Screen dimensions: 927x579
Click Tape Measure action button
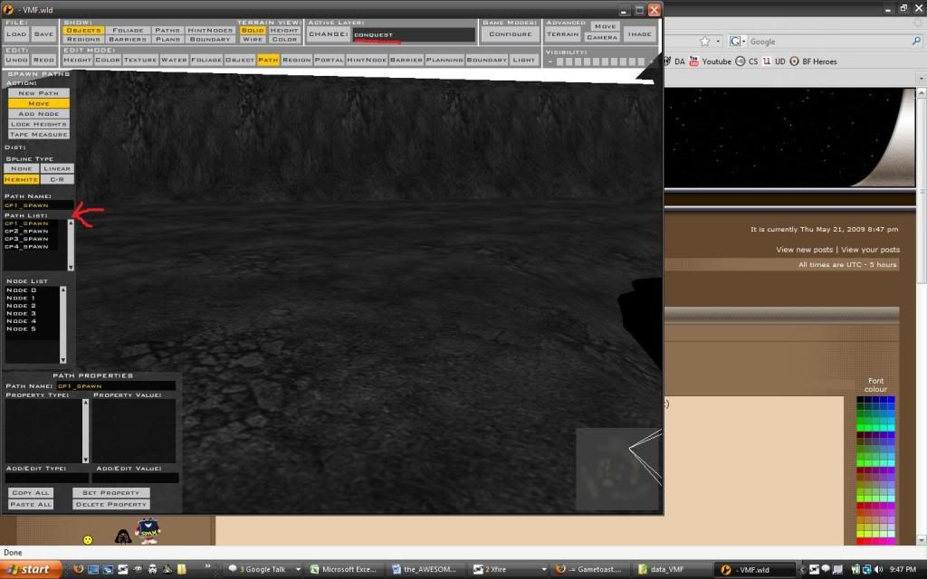tap(38, 135)
